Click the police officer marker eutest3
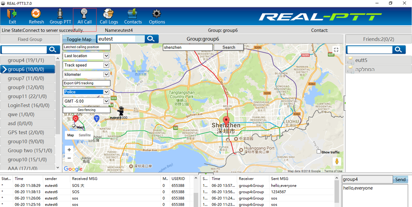 (121, 111)
